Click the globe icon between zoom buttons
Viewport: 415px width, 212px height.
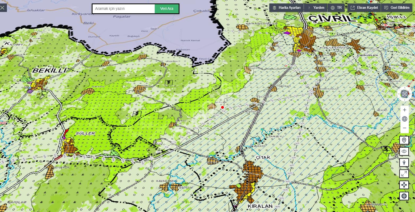point(404,119)
